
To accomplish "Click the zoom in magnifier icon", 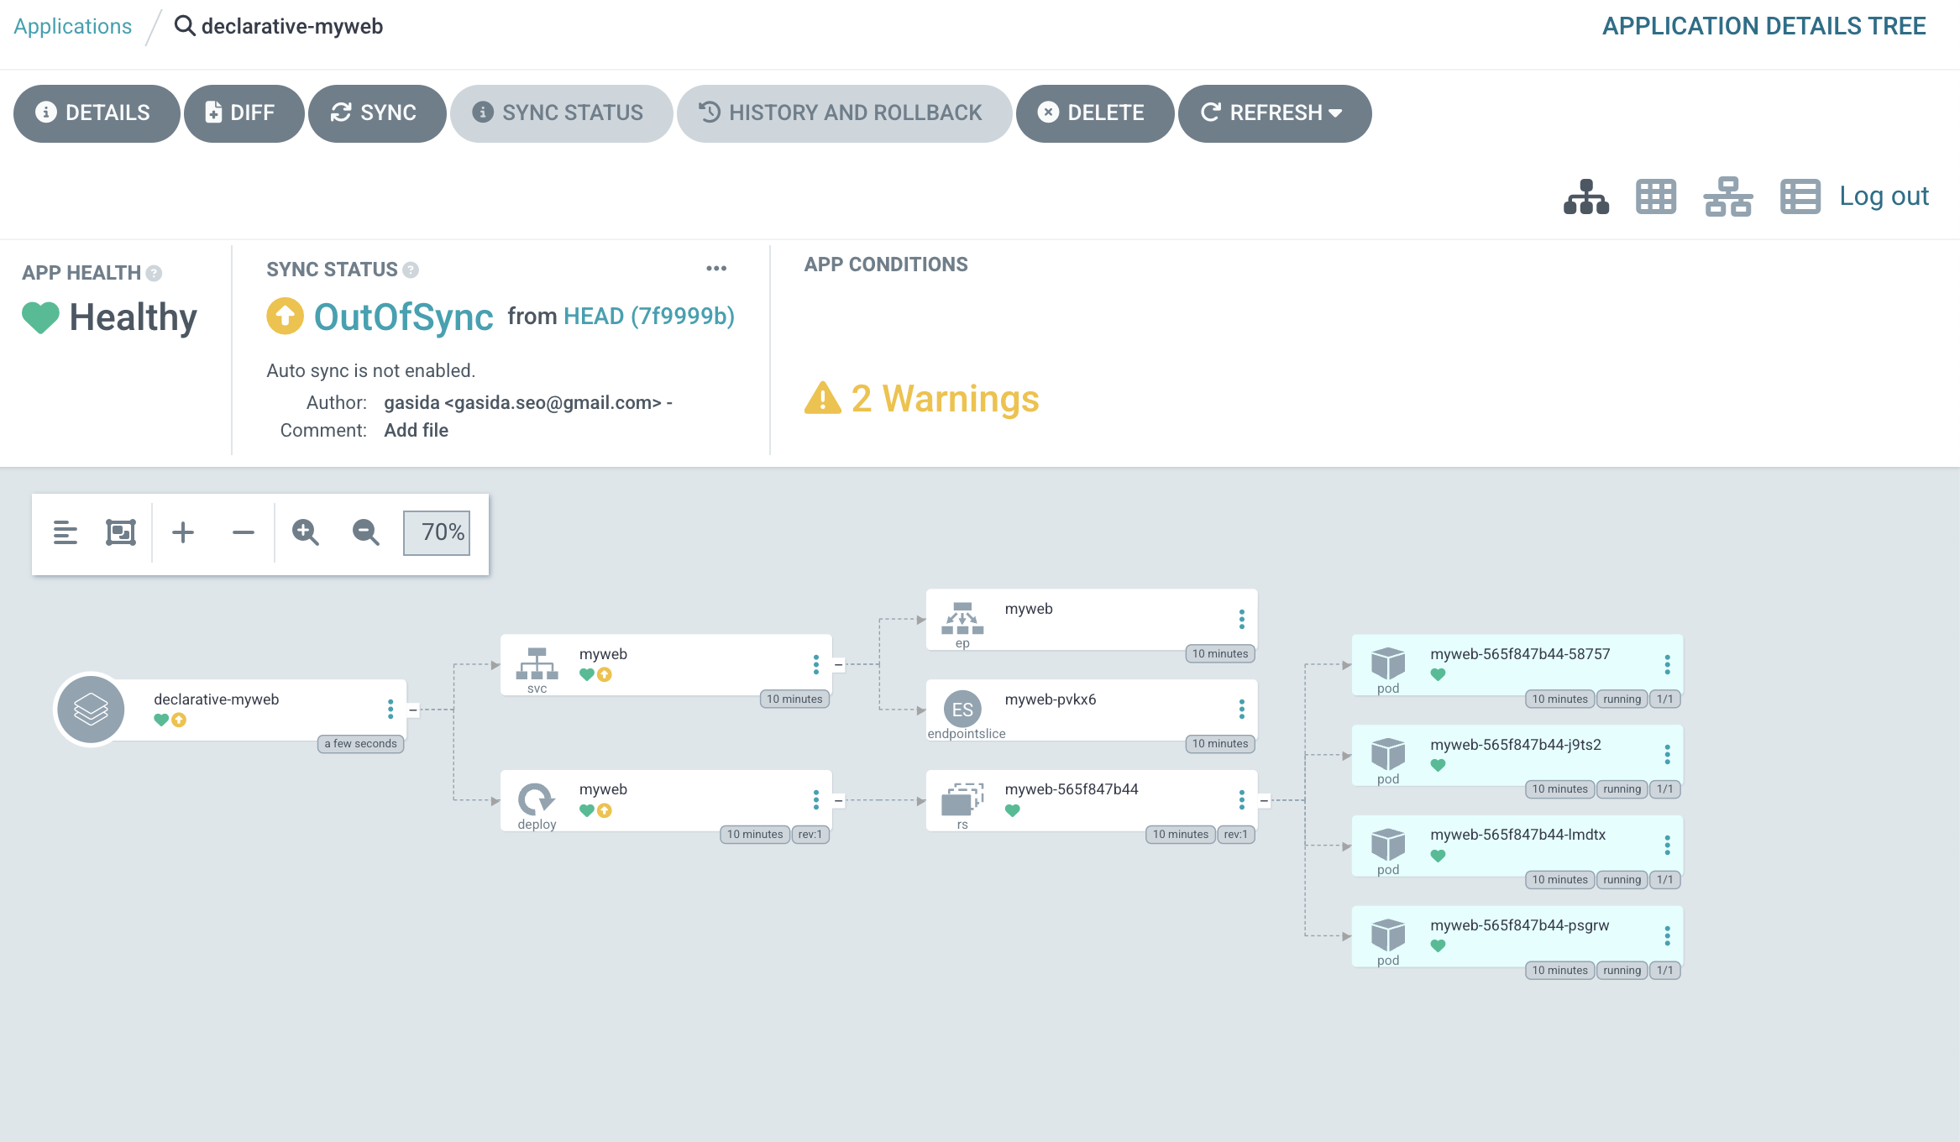I will pos(305,532).
